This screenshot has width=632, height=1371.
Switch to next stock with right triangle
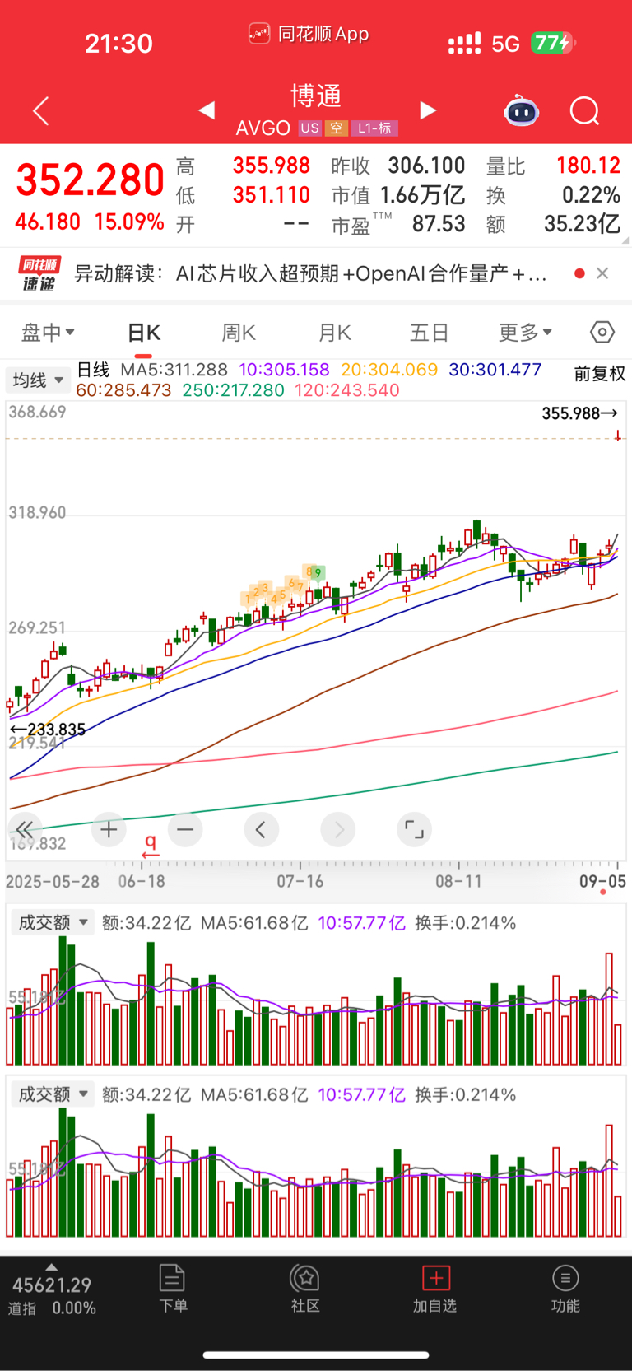pyautogui.click(x=428, y=110)
